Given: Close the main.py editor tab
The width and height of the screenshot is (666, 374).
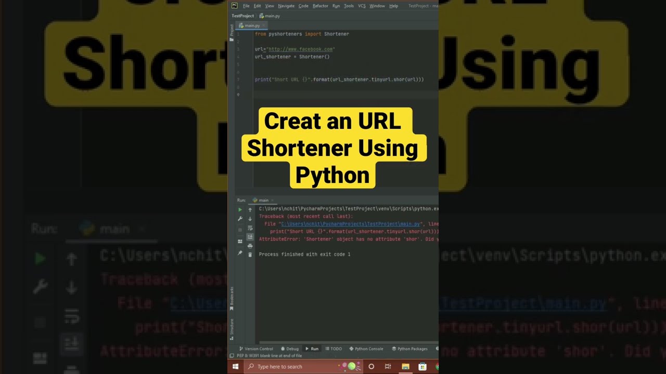Looking at the screenshot, I should point(264,25).
